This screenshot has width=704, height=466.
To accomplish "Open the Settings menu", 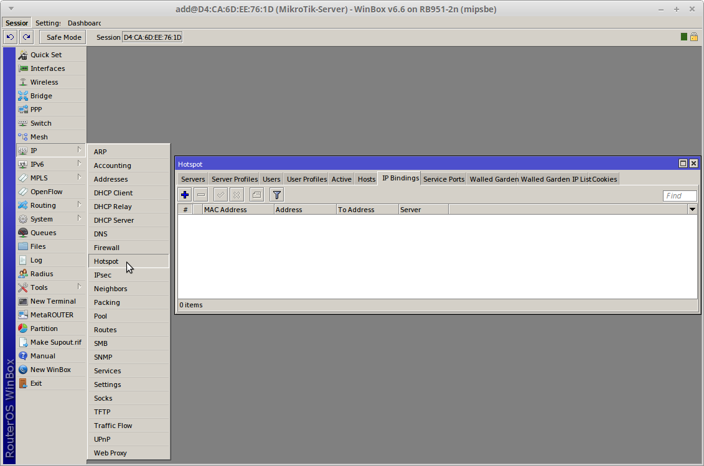I will tap(48, 23).
